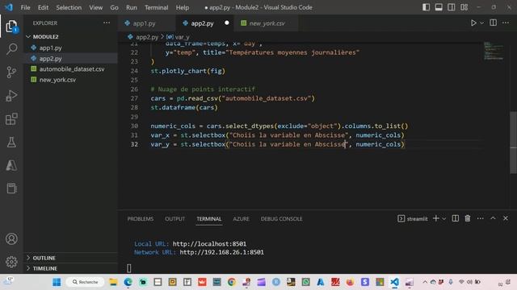Open the Run and Debug view
Image resolution: width=517 pixels, height=290 pixels.
[11, 96]
